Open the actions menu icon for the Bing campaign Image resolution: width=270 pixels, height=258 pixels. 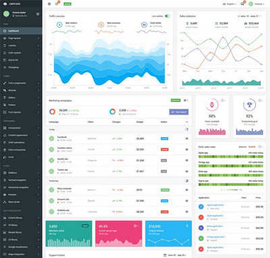pyautogui.click(x=187, y=190)
